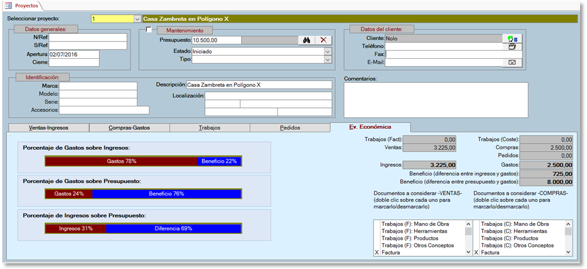587x269 pixels.
Task: Open the Estado dropdown list
Action: [x=327, y=51]
